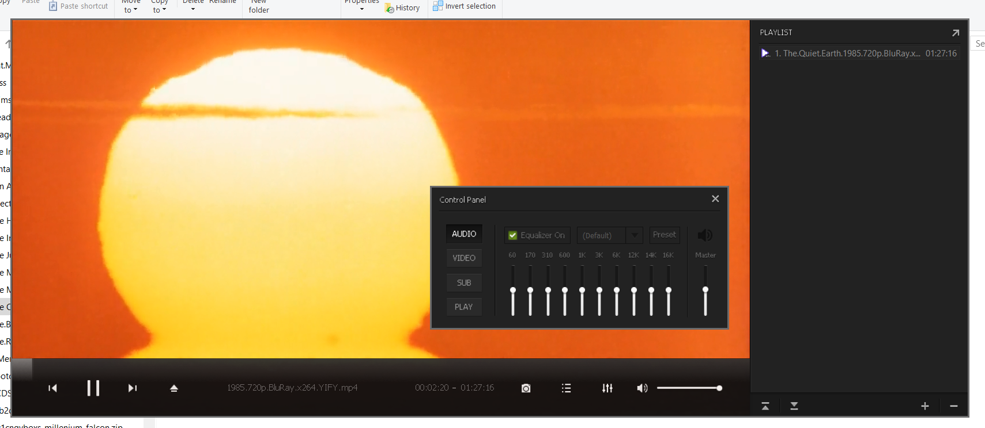Open Move to dropdown in Explorer
This screenshot has height=428, width=985.
click(x=131, y=6)
